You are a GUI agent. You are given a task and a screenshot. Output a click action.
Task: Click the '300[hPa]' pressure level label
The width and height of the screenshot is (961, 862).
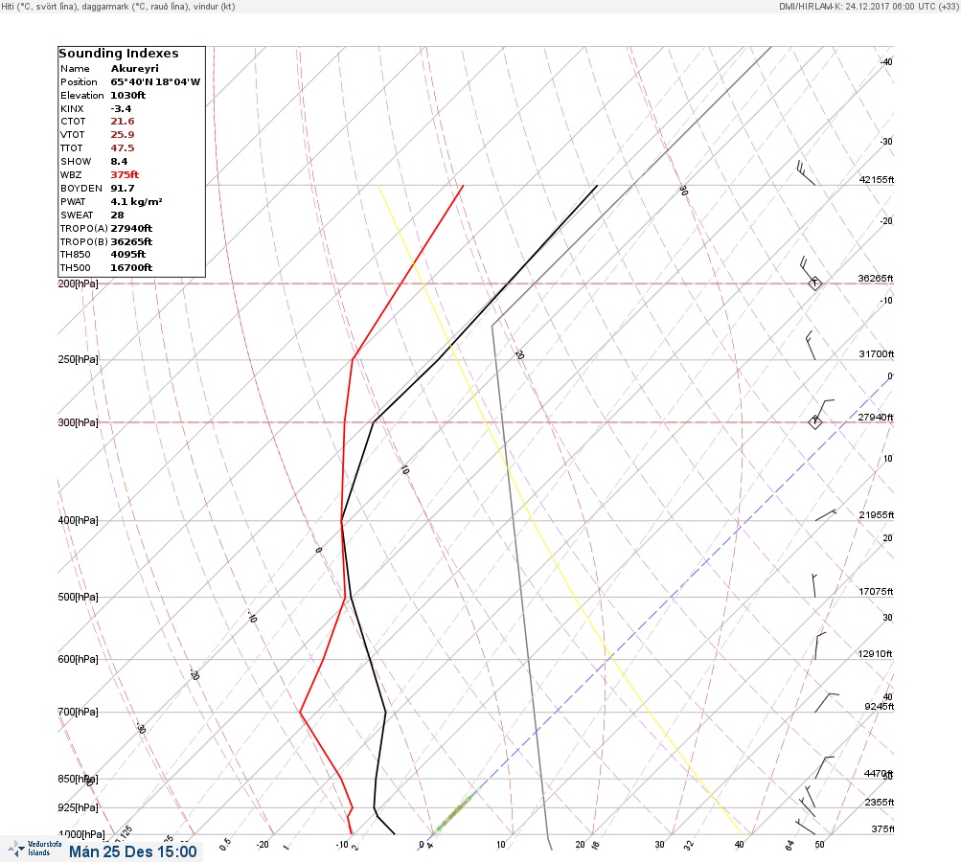pyautogui.click(x=78, y=422)
